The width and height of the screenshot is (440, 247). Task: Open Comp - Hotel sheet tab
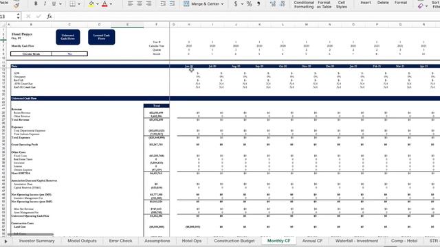point(404,241)
